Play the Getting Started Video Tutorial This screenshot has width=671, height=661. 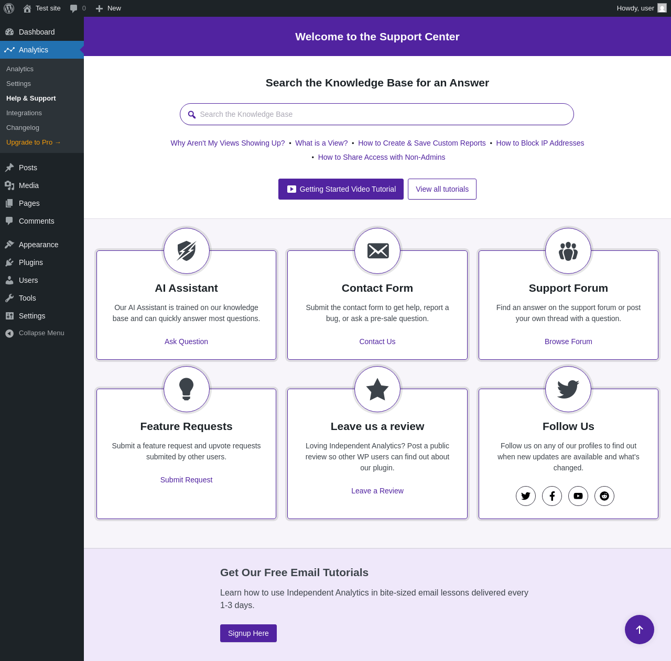click(x=341, y=189)
